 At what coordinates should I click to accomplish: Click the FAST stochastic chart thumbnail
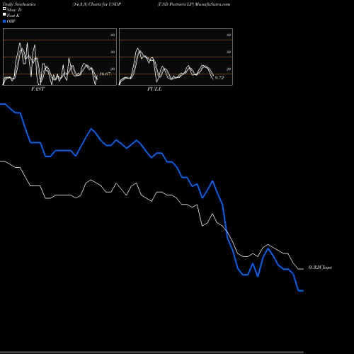coord(59,57)
